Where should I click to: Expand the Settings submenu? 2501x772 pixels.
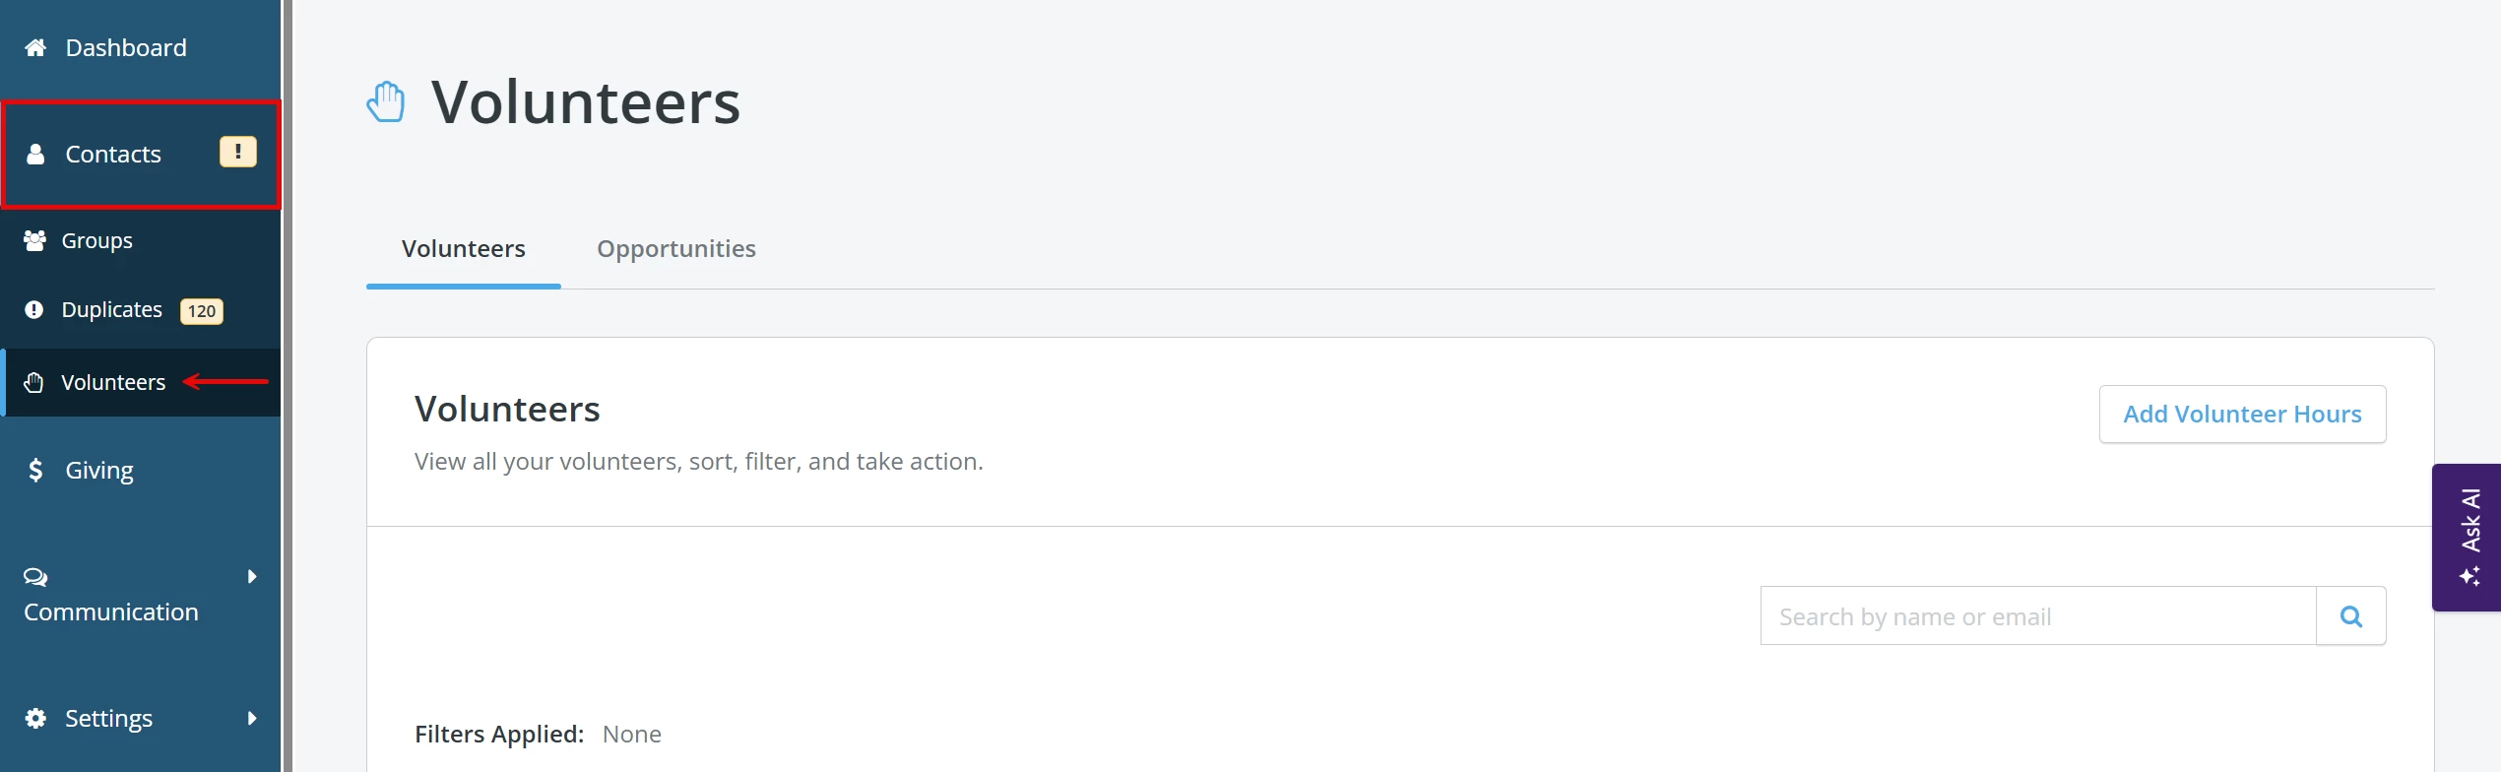[250, 718]
